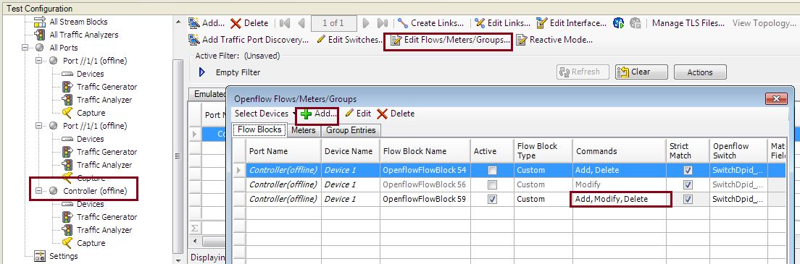Click the colored globe icon in the toolbar

coord(618,23)
